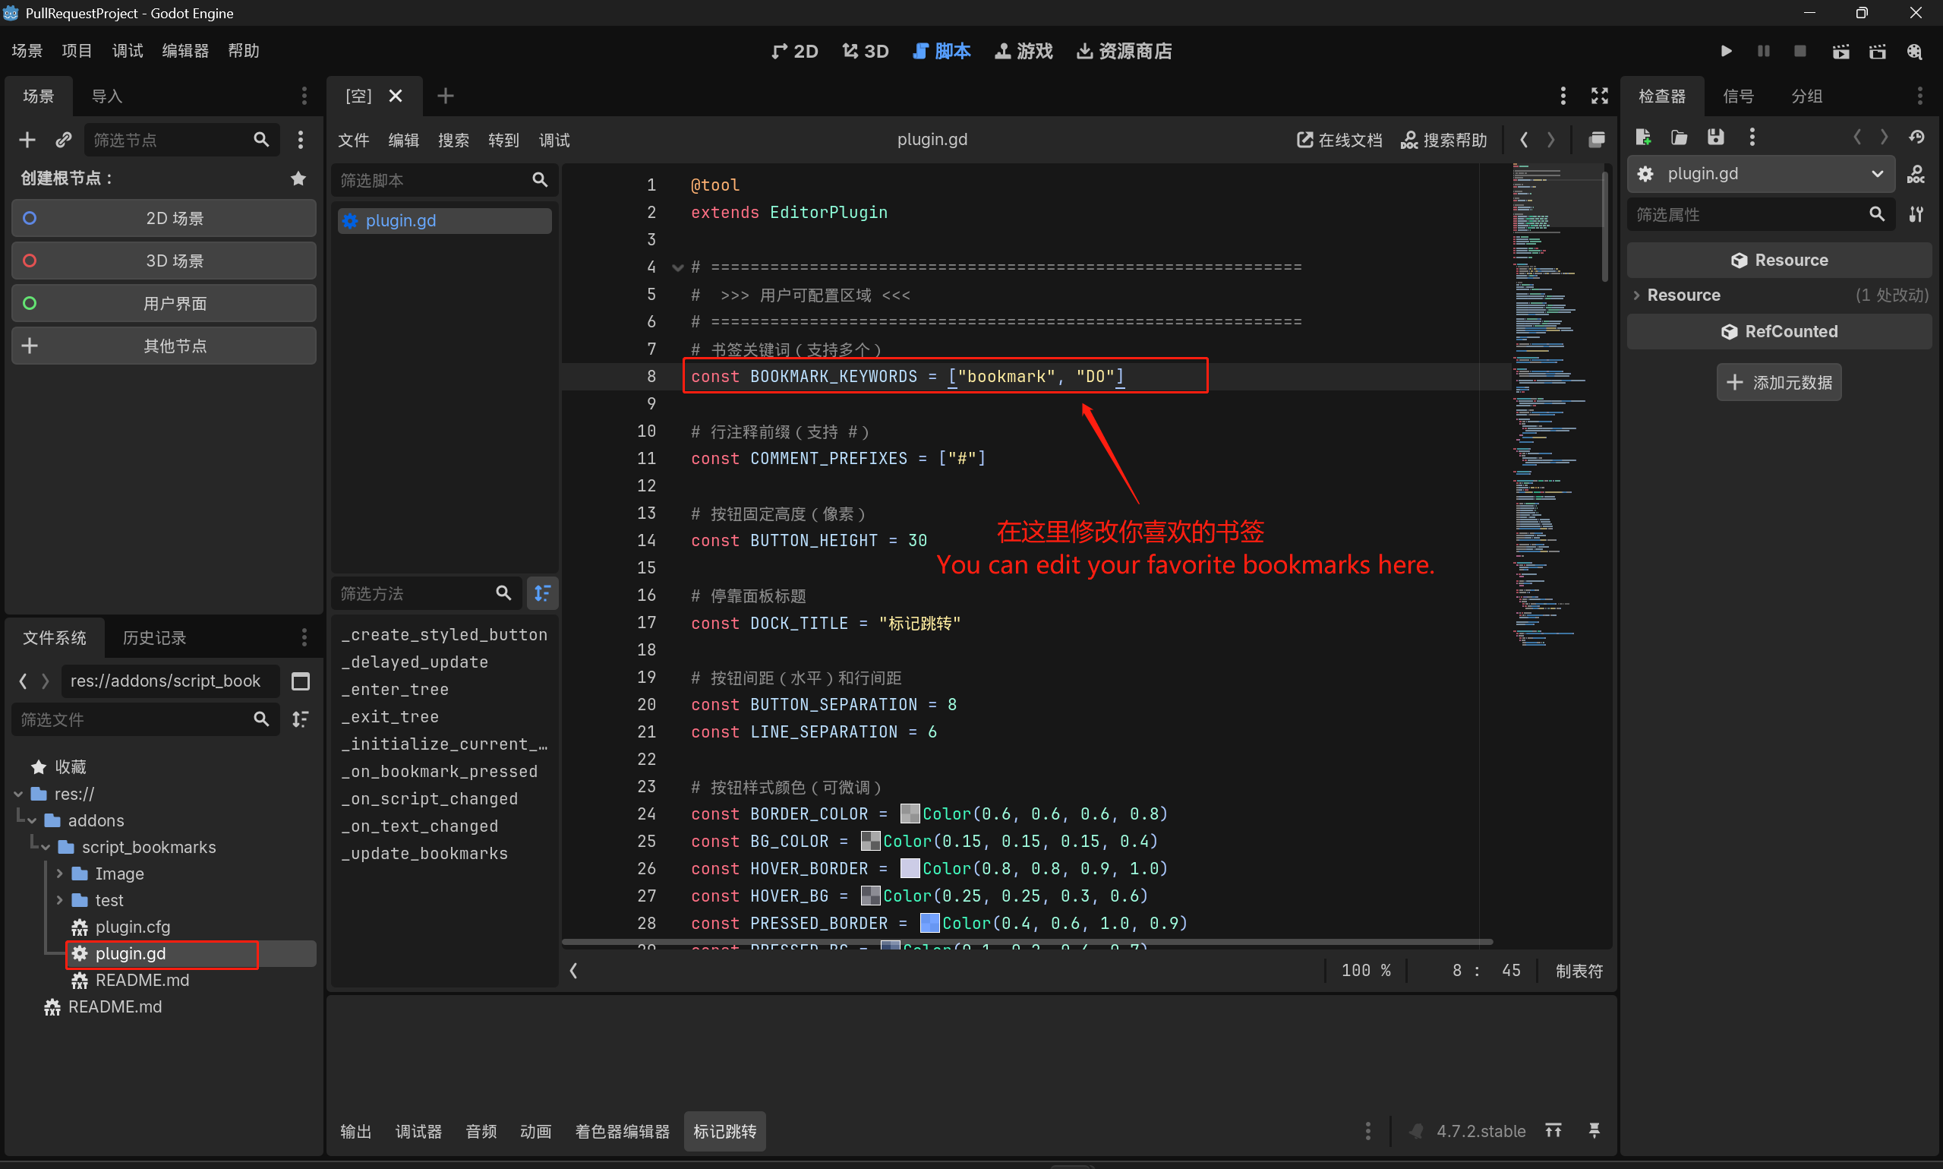Toggle favorite root nodes star icon
The height and width of the screenshot is (1169, 1943).
pos(298,178)
